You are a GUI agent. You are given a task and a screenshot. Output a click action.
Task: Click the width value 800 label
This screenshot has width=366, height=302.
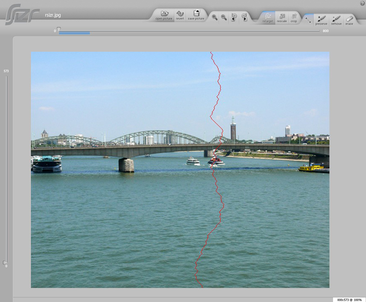326,31
